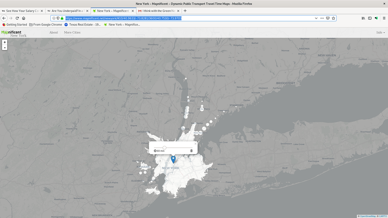View secure connection padlock details

(x=62, y=18)
